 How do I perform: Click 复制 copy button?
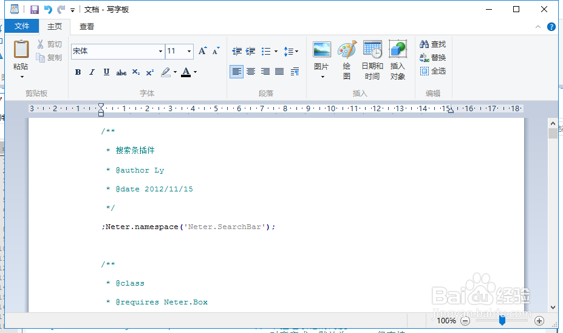click(x=50, y=58)
